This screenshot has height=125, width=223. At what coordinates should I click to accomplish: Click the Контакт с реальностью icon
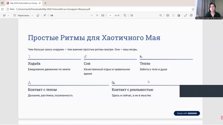point(113,83)
